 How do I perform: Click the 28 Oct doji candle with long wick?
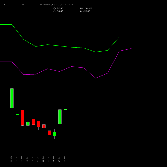tap(65, 110)
